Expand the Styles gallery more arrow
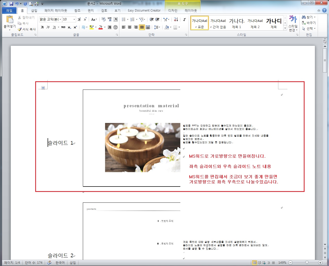The width and height of the screenshot is (329, 266). pyautogui.click(x=285, y=28)
